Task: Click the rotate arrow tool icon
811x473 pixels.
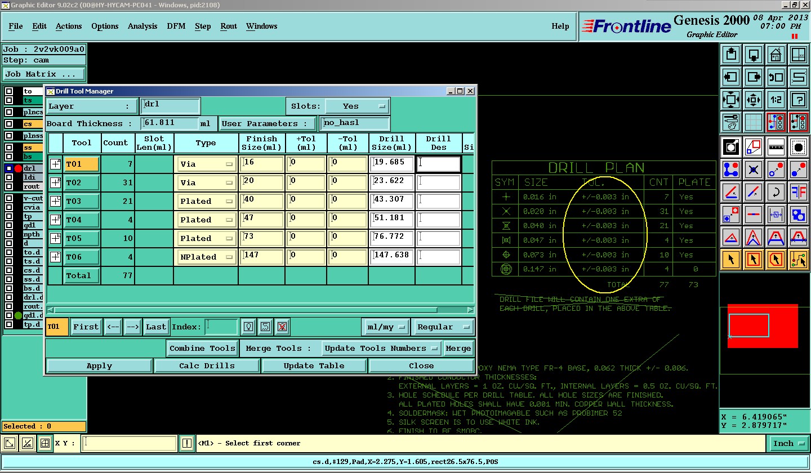Action: point(776,192)
